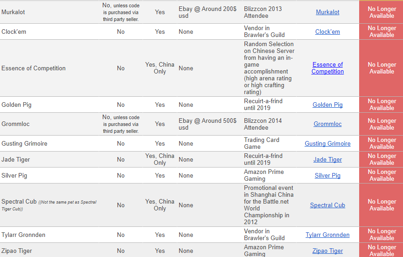Click the Zipao Tiger hyperlink
403x257 pixels.
point(327,251)
